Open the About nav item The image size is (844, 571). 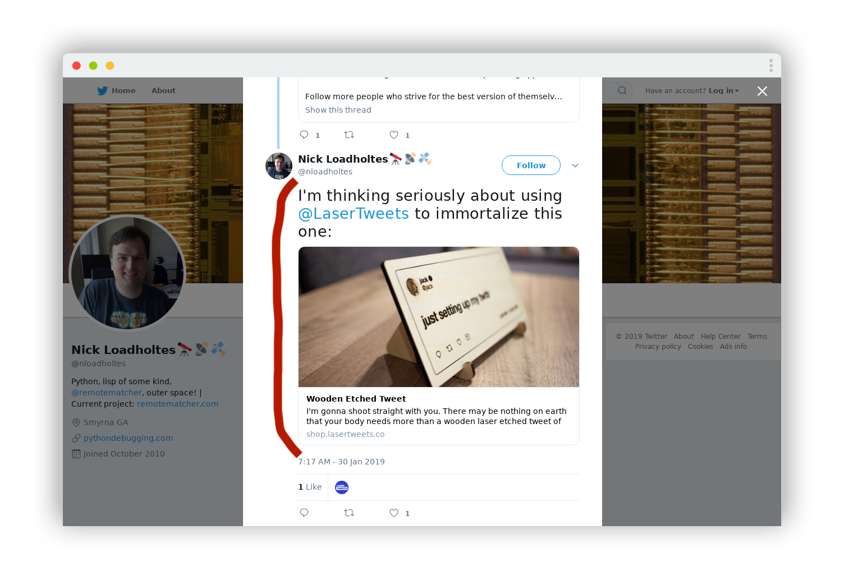(163, 90)
